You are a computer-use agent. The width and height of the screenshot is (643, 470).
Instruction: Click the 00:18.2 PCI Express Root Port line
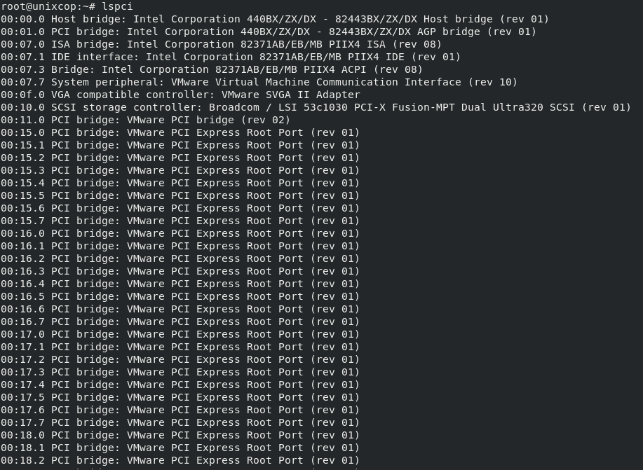tap(180, 461)
